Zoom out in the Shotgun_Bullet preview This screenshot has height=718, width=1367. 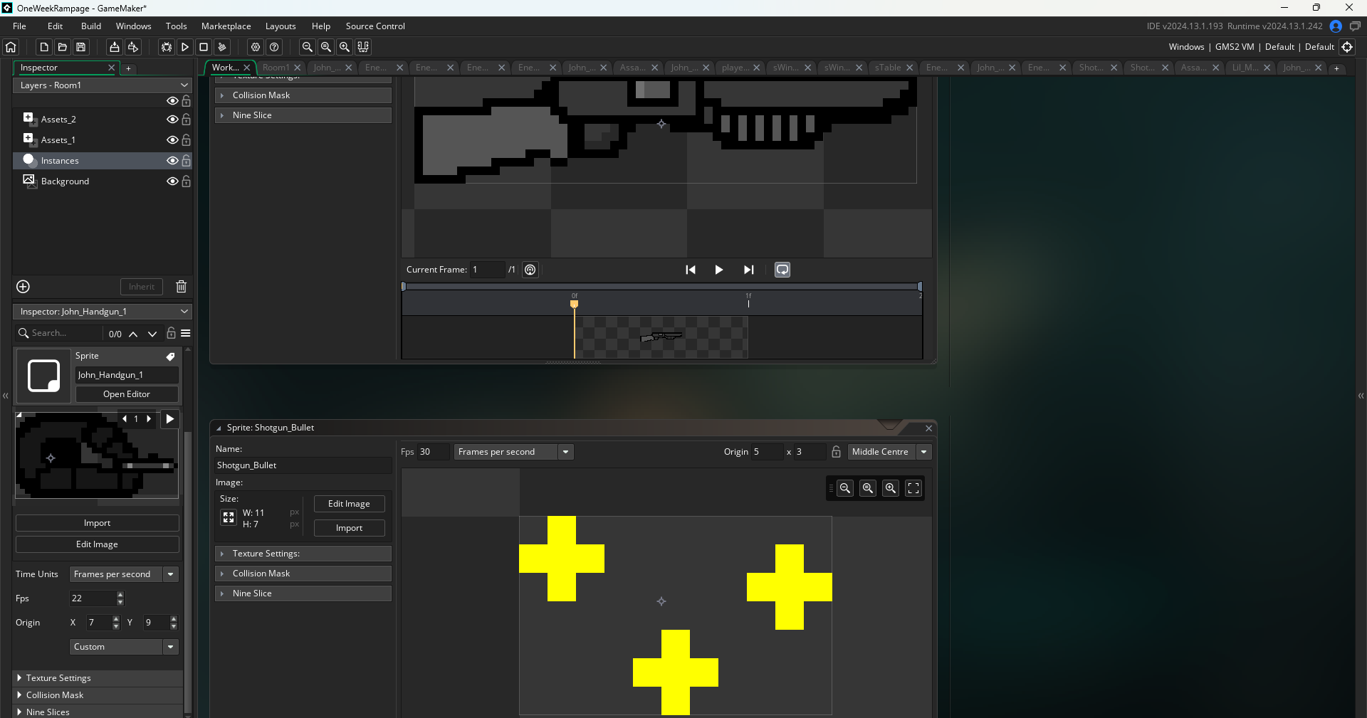pos(845,488)
